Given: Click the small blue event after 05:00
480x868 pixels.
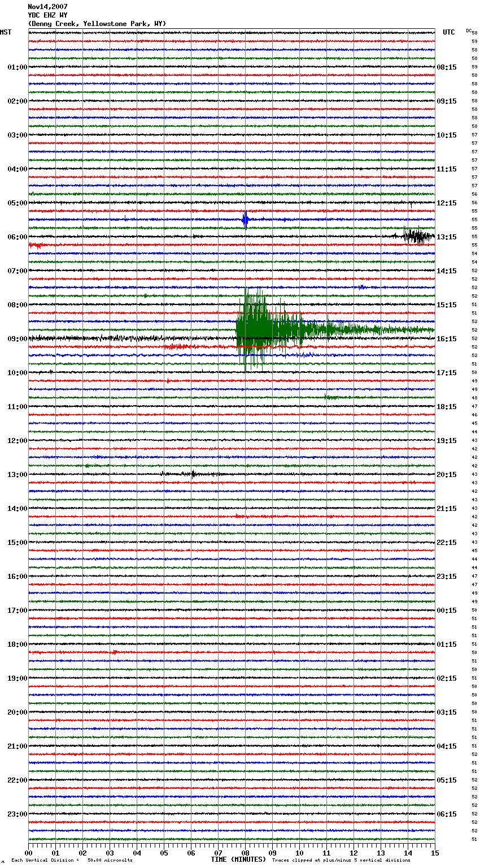Looking at the screenshot, I should 245,219.
